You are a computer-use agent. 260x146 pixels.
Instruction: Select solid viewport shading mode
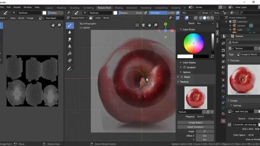[204, 18]
